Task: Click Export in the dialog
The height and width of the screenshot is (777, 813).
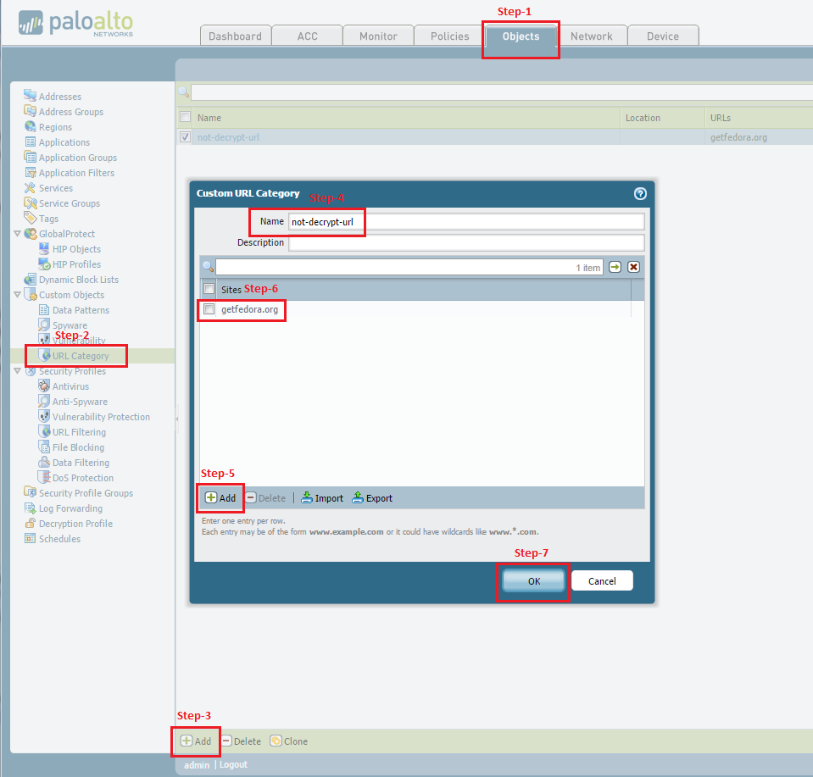Action: pos(372,498)
